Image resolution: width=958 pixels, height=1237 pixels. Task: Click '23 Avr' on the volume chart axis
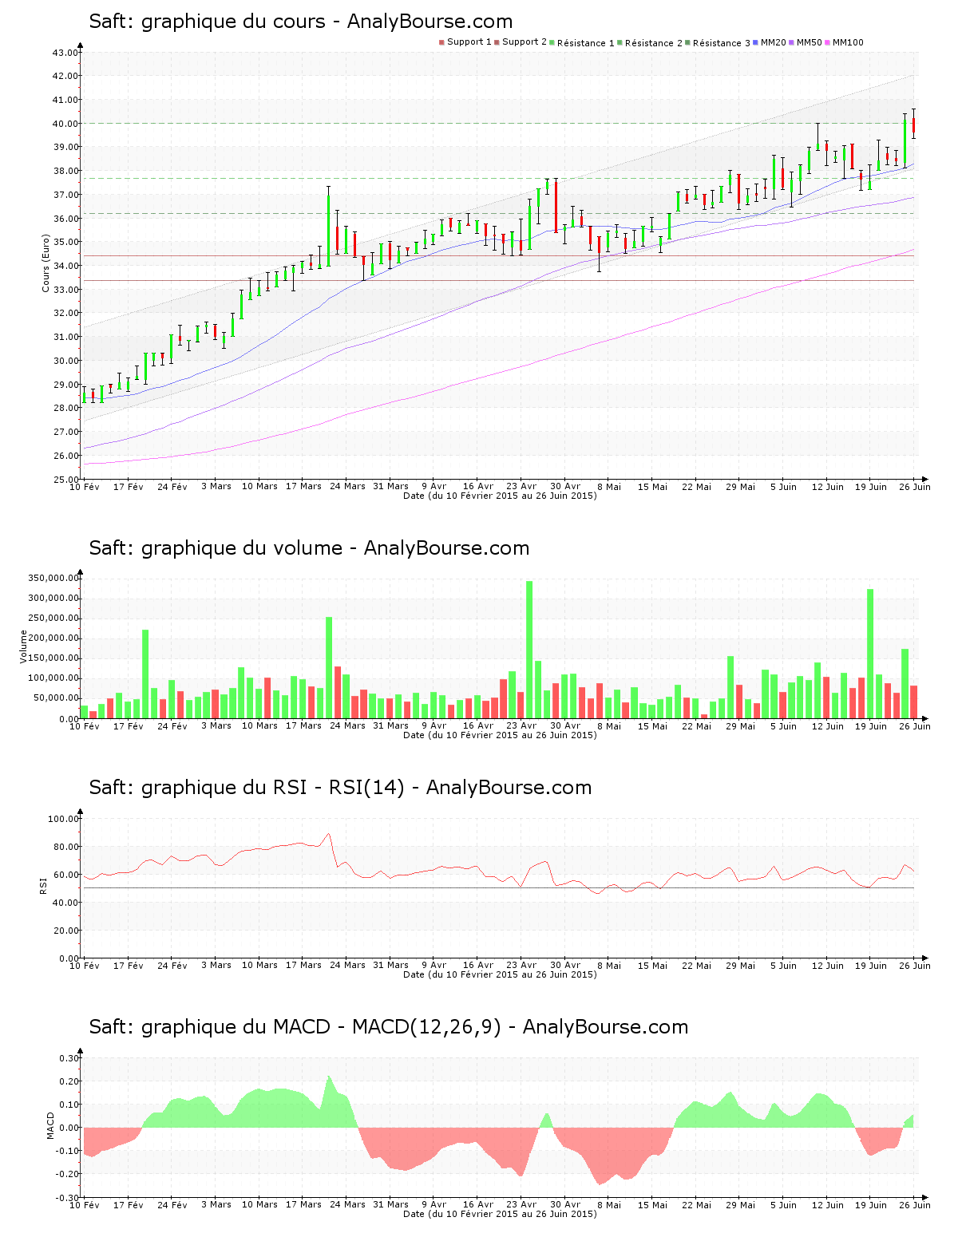coord(522,726)
